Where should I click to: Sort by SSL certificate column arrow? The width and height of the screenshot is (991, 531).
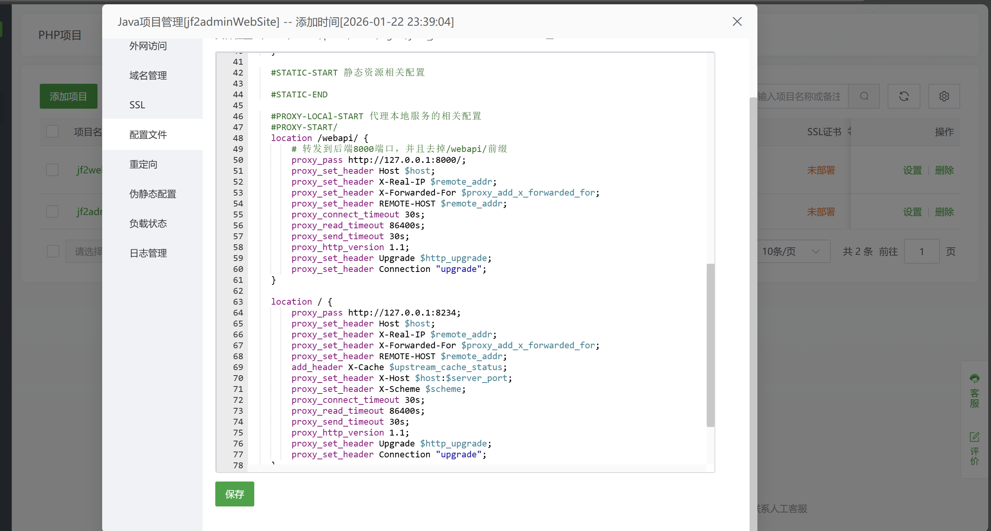849,131
